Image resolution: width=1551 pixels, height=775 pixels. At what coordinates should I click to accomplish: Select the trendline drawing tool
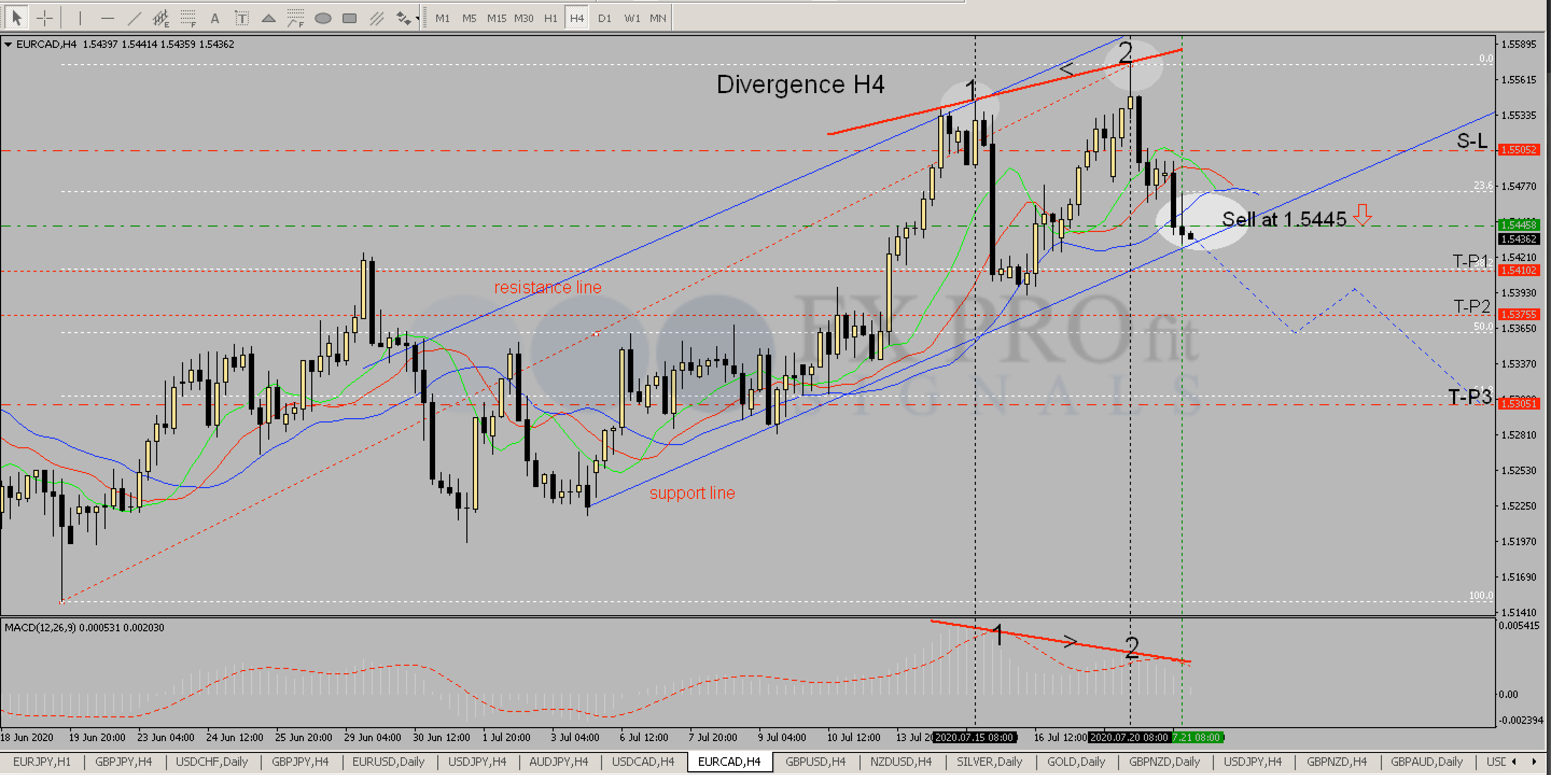point(134,18)
